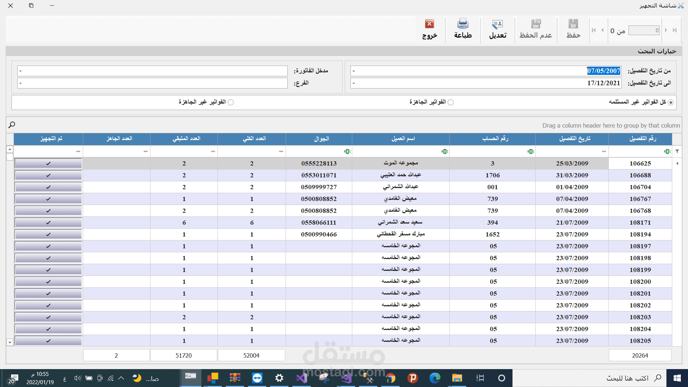Select 'الفواتير الجاهزة' radio option

451,102
